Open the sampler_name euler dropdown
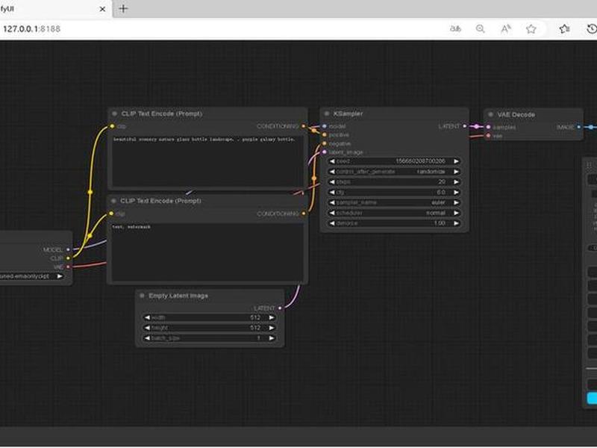The image size is (597, 448). click(394, 202)
